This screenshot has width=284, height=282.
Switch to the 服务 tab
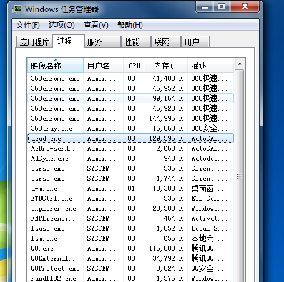point(103,42)
